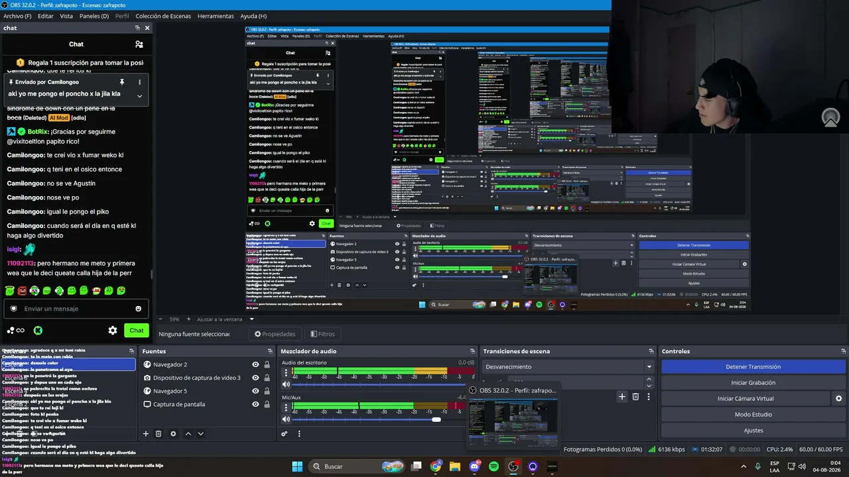Expand the pinned message chevron
Screen dimensions: 849x477
(x=139, y=96)
